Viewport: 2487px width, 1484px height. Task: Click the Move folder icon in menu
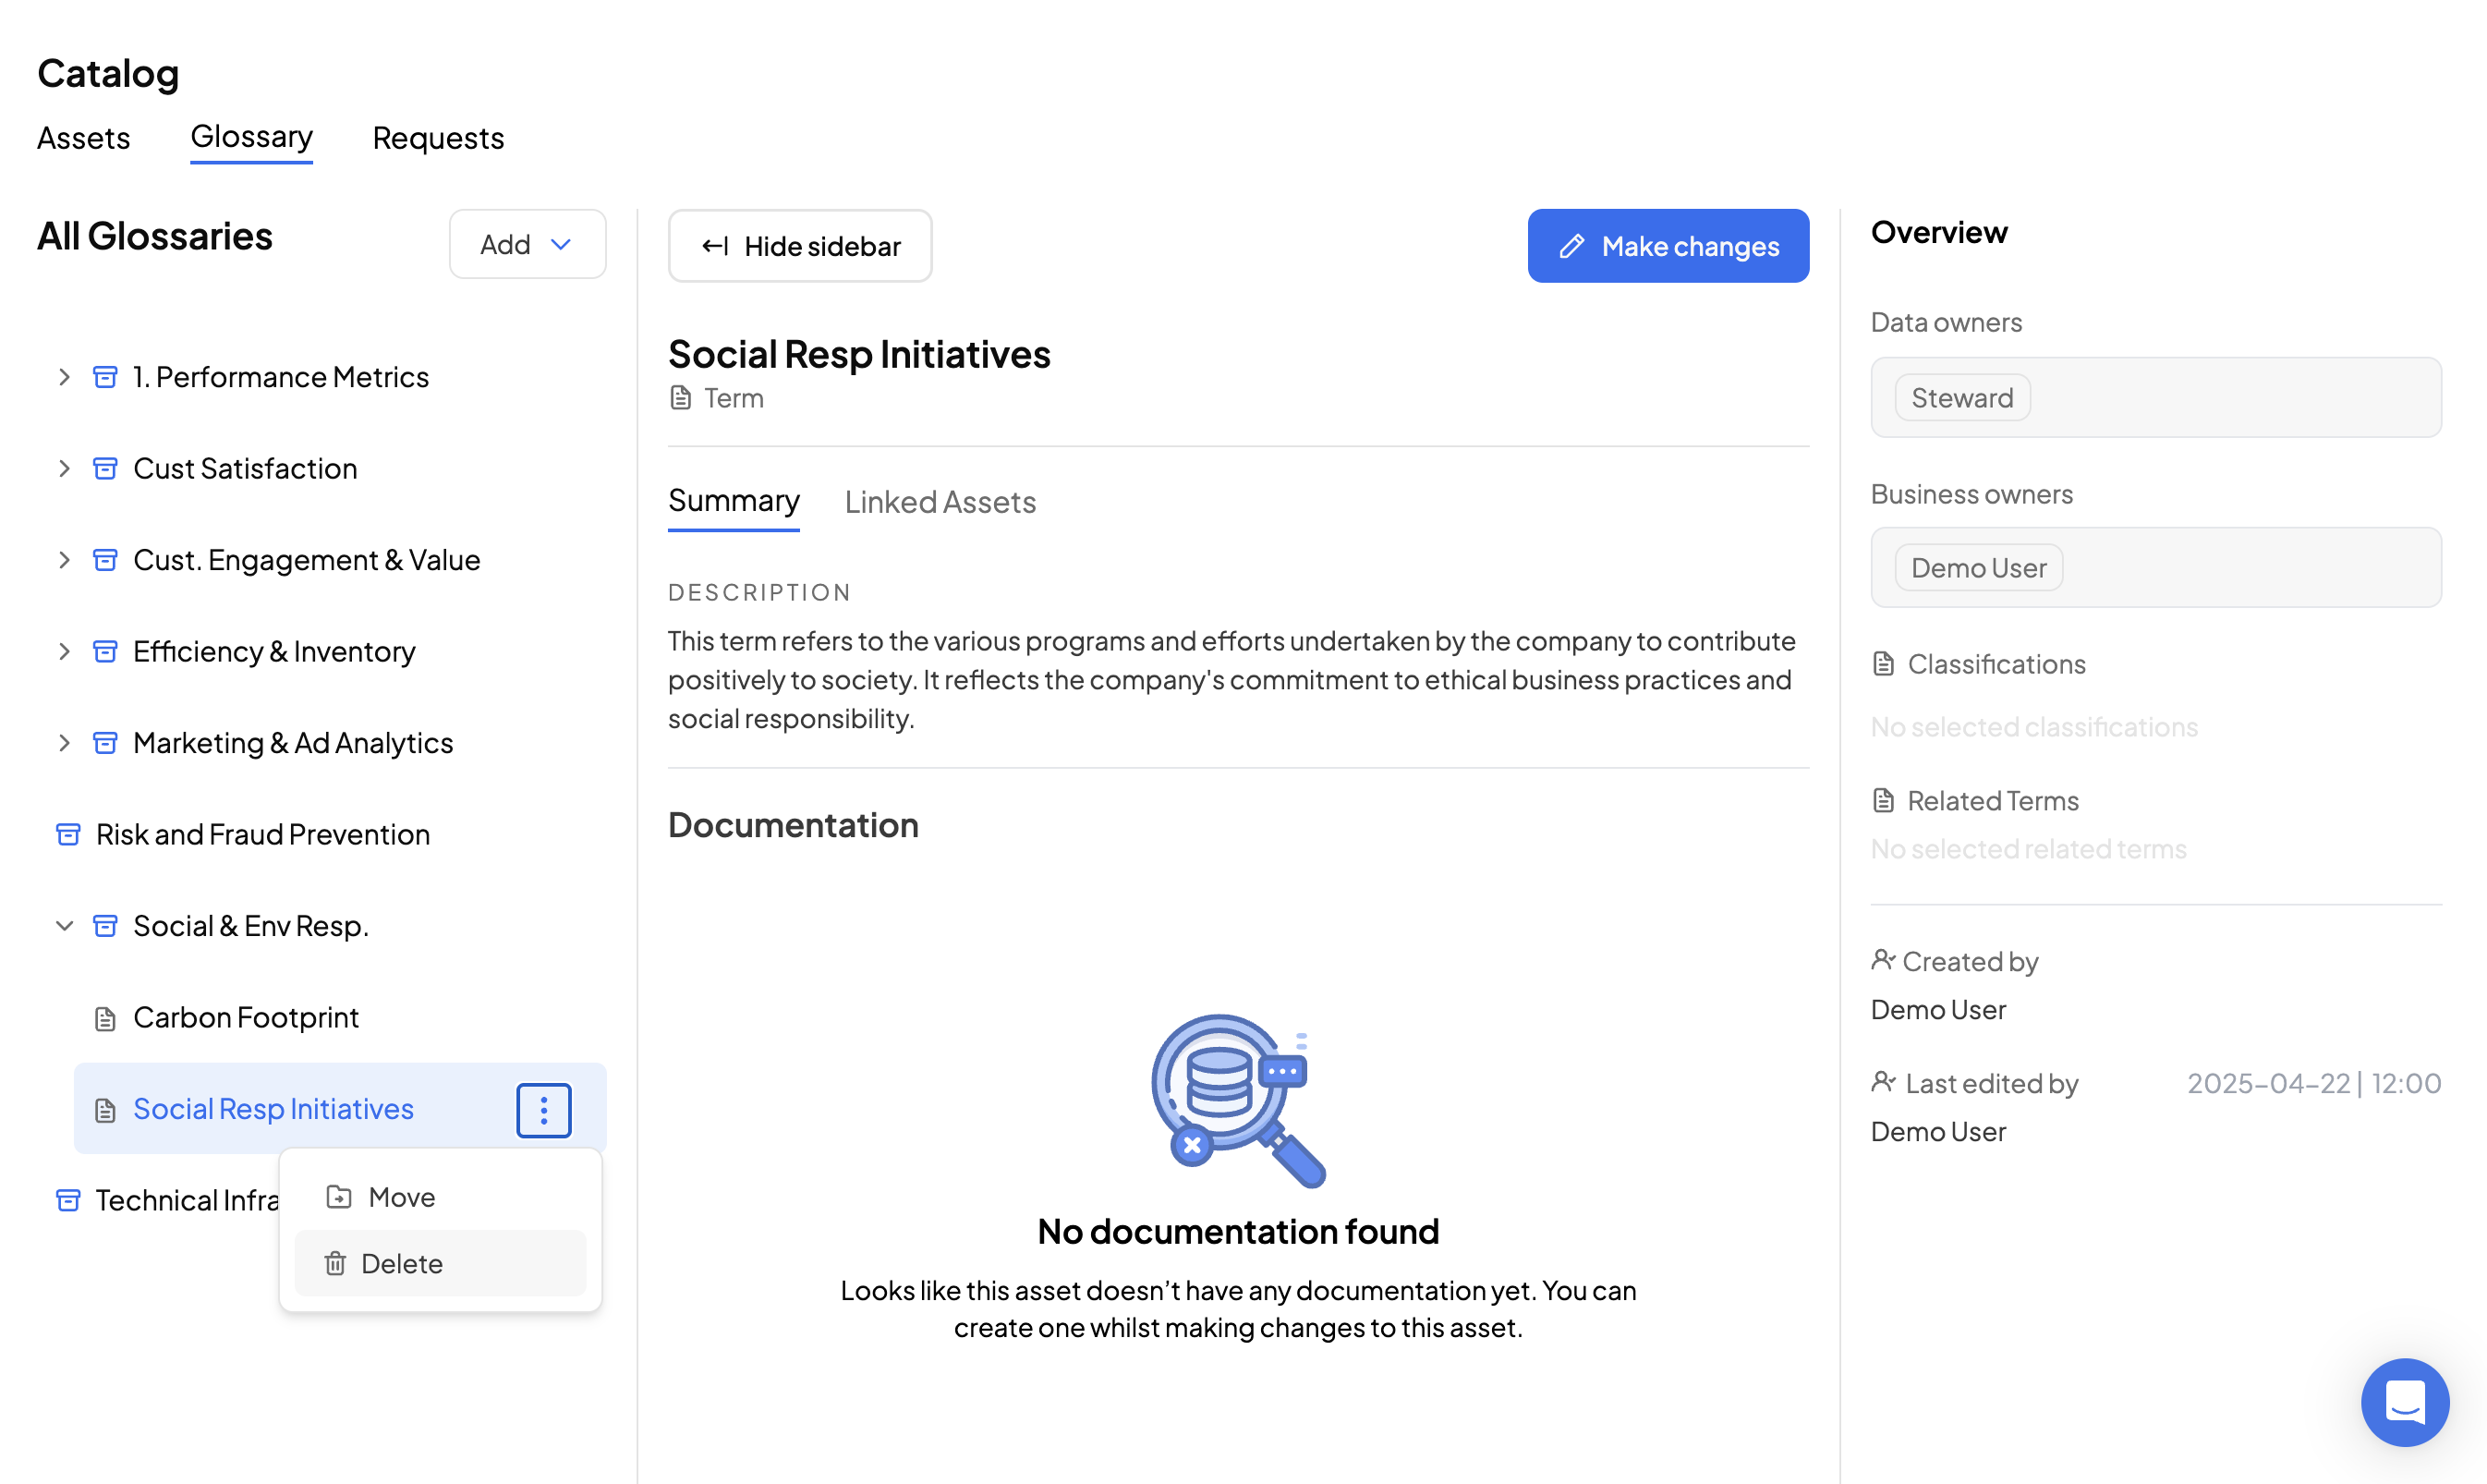pyautogui.click(x=339, y=1197)
